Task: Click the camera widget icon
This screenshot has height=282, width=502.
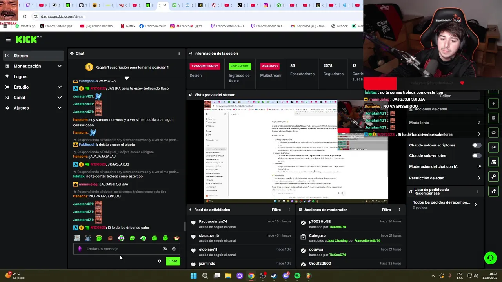Action: coord(493,162)
